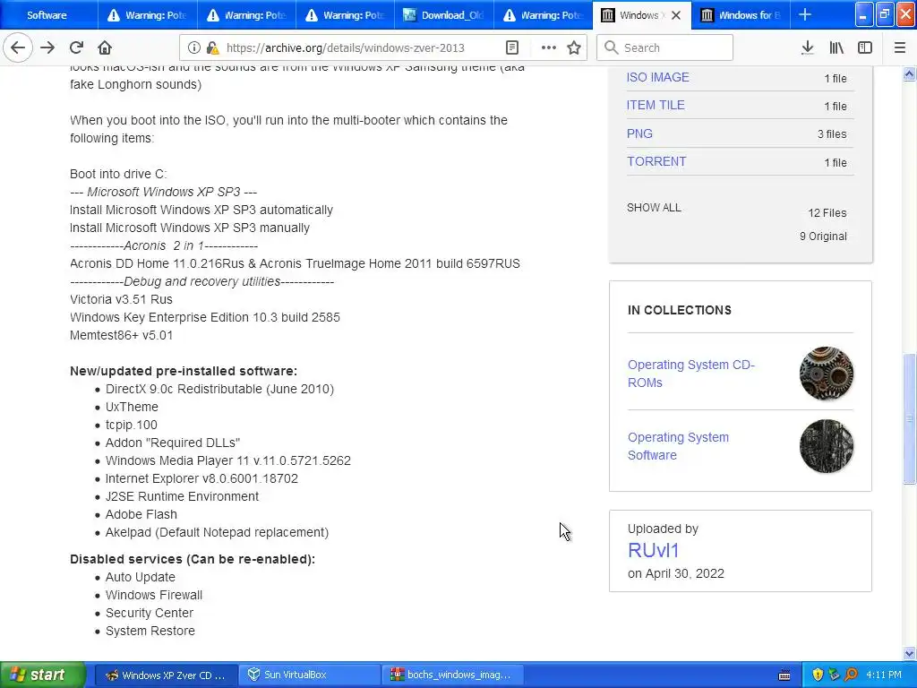Open the Firefox hamburger menu
Screen dimensions: 917x688
pyautogui.click(x=900, y=47)
